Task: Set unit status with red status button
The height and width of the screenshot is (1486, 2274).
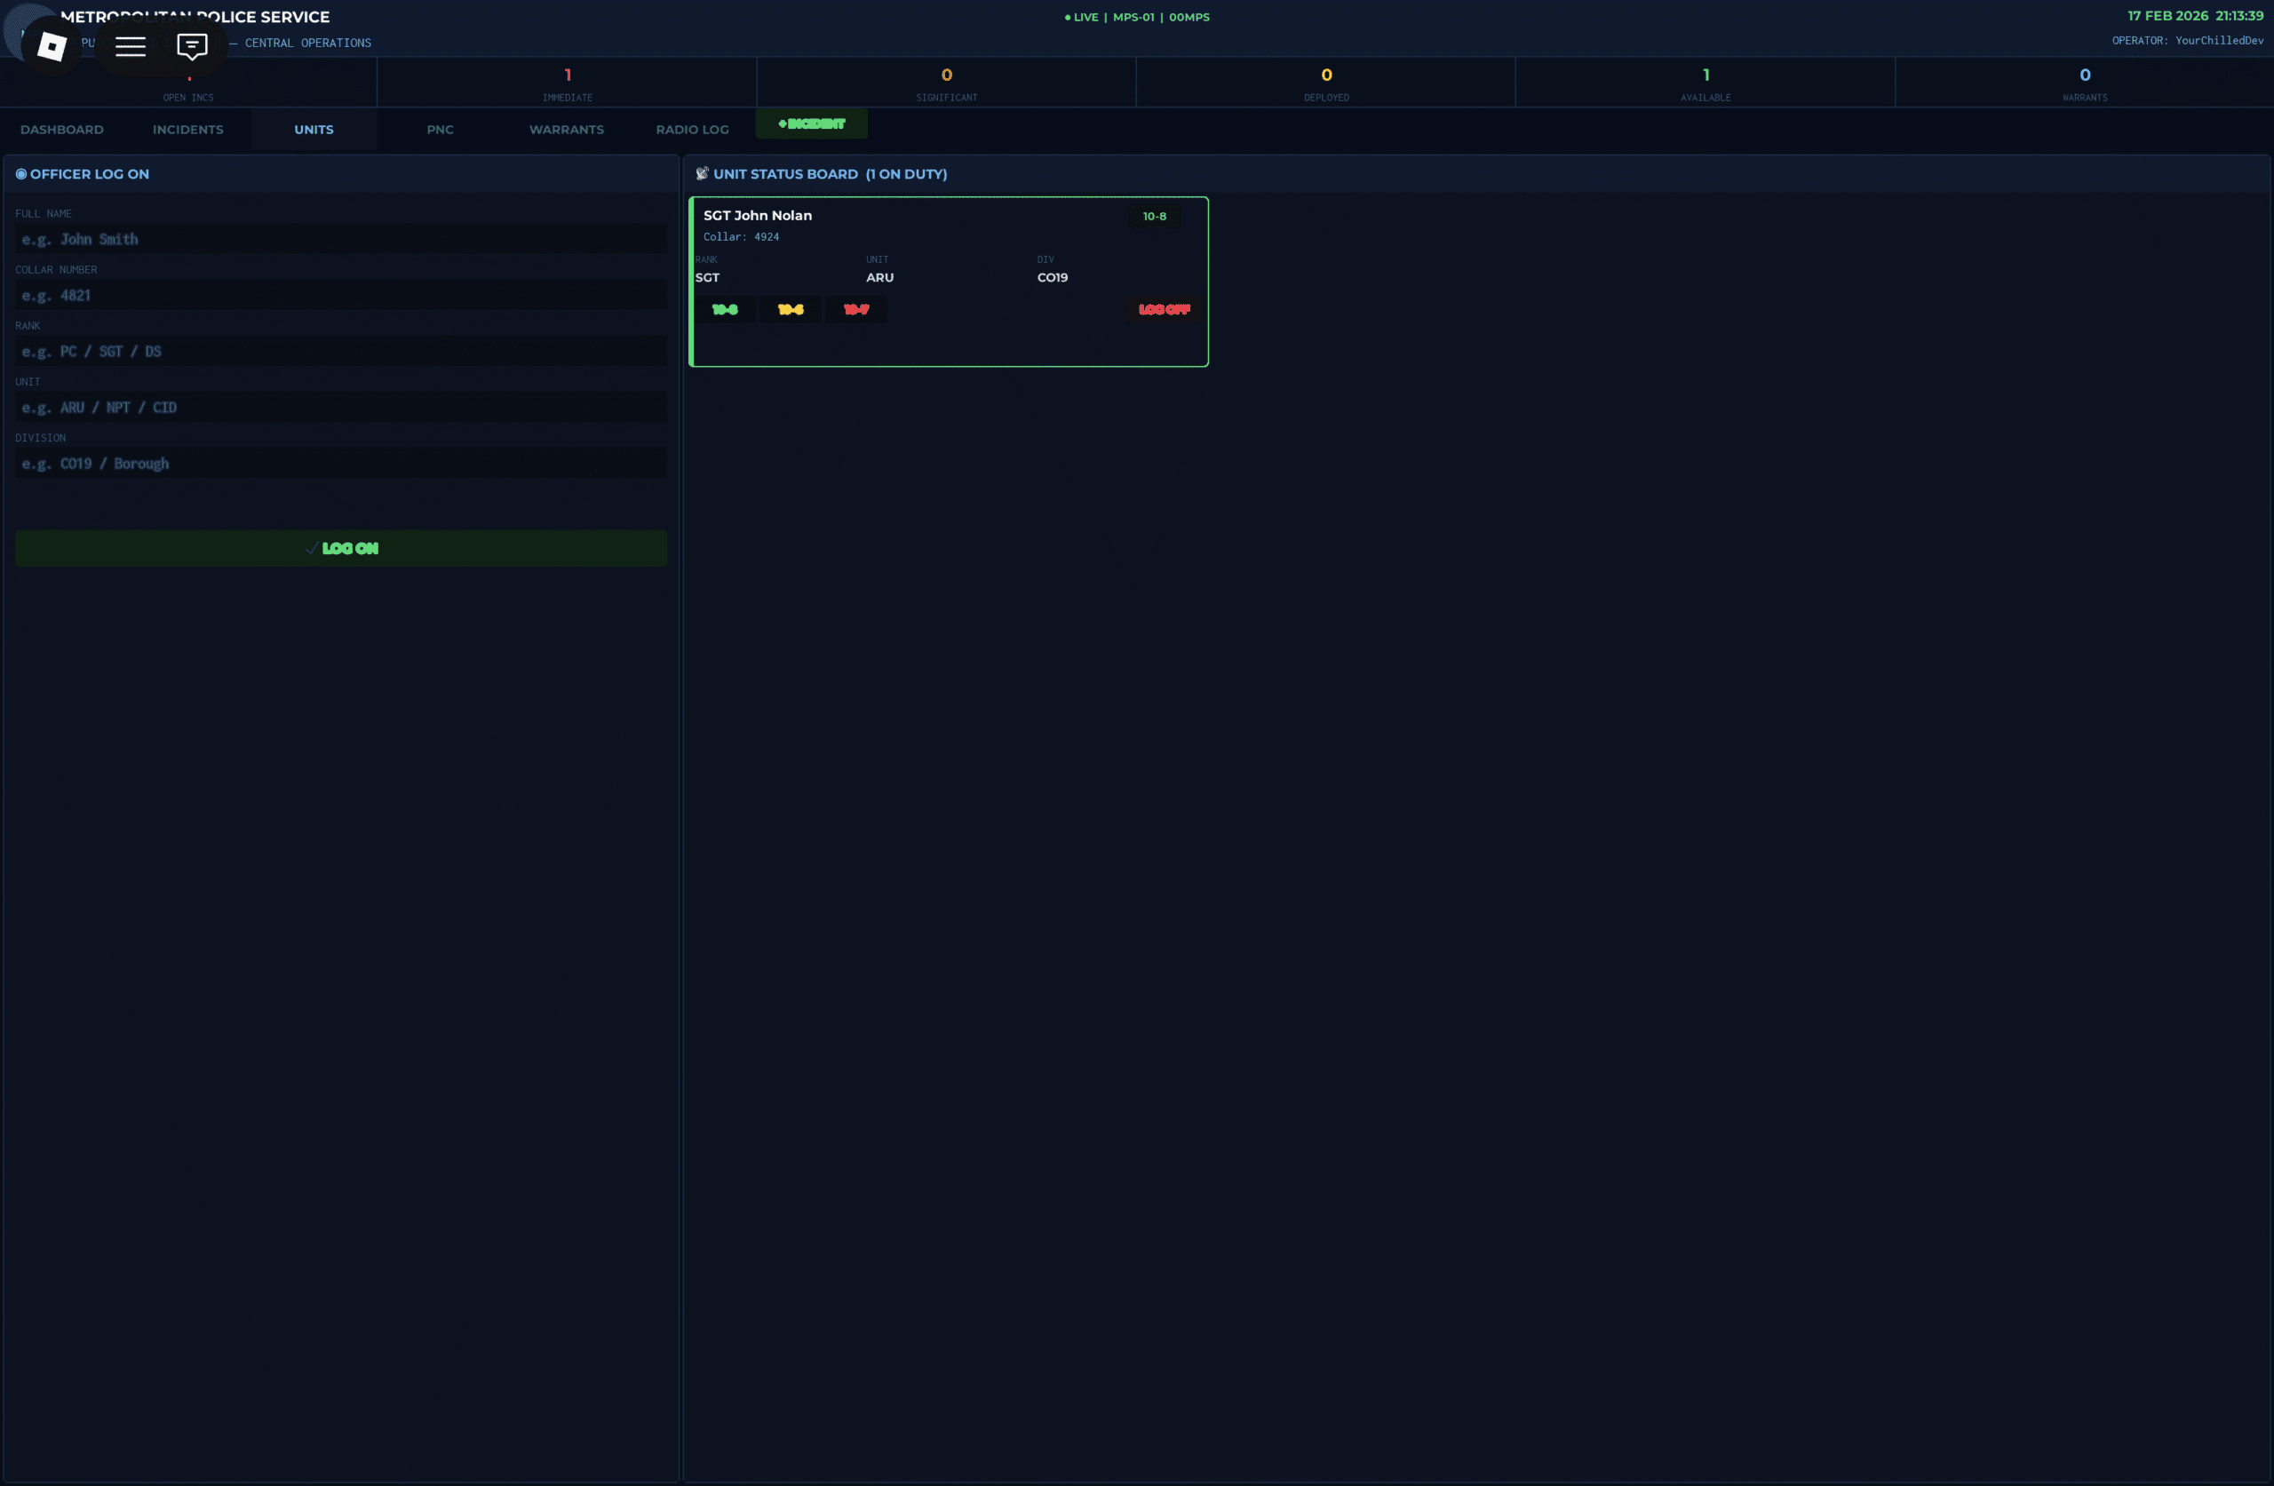Action: coord(856,310)
